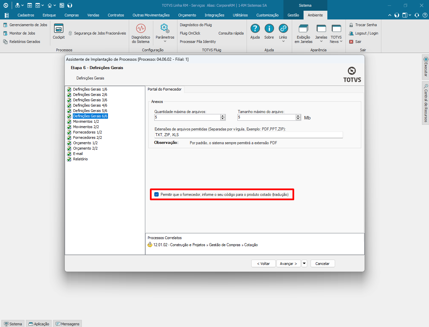Click the checkmark beside Orçamento 1/2

pyautogui.click(x=69, y=143)
